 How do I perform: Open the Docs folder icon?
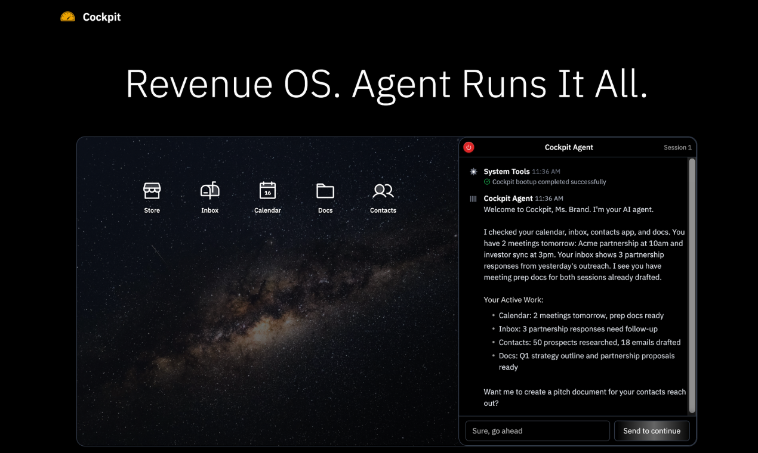click(x=325, y=191)
